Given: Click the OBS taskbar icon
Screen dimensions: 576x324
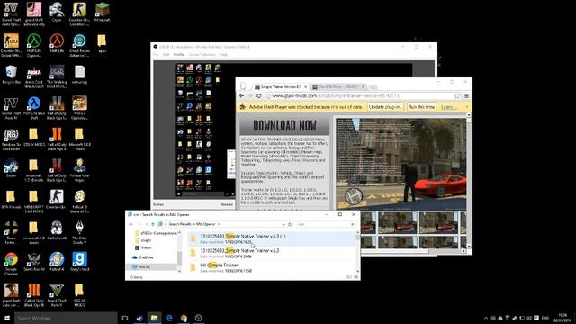Looking at the screenshot, I should [198, 318].
